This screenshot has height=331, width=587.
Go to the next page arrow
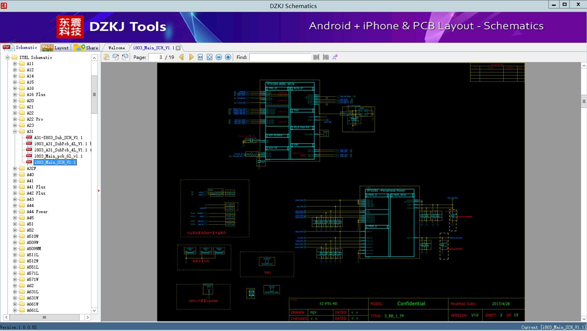click(191, 57)
